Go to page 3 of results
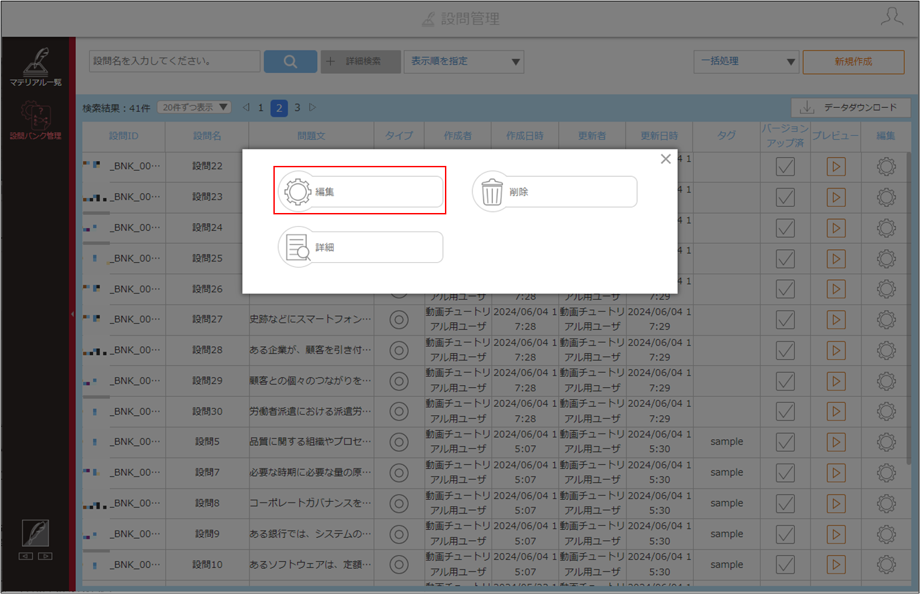The height and width of the screenshot is (594, 920). 297,108
